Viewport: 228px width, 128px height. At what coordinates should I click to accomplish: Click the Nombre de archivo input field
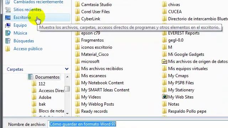[138, 124]
